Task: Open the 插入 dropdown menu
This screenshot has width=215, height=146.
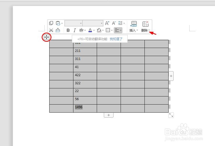Action: tap(133, 30)
